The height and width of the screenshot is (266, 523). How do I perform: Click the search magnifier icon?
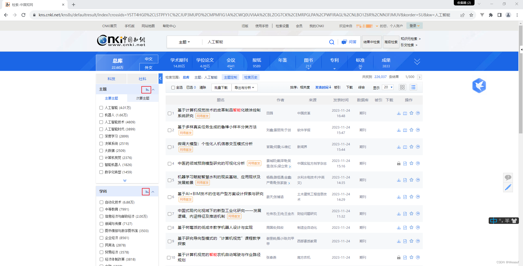[332, 42]
